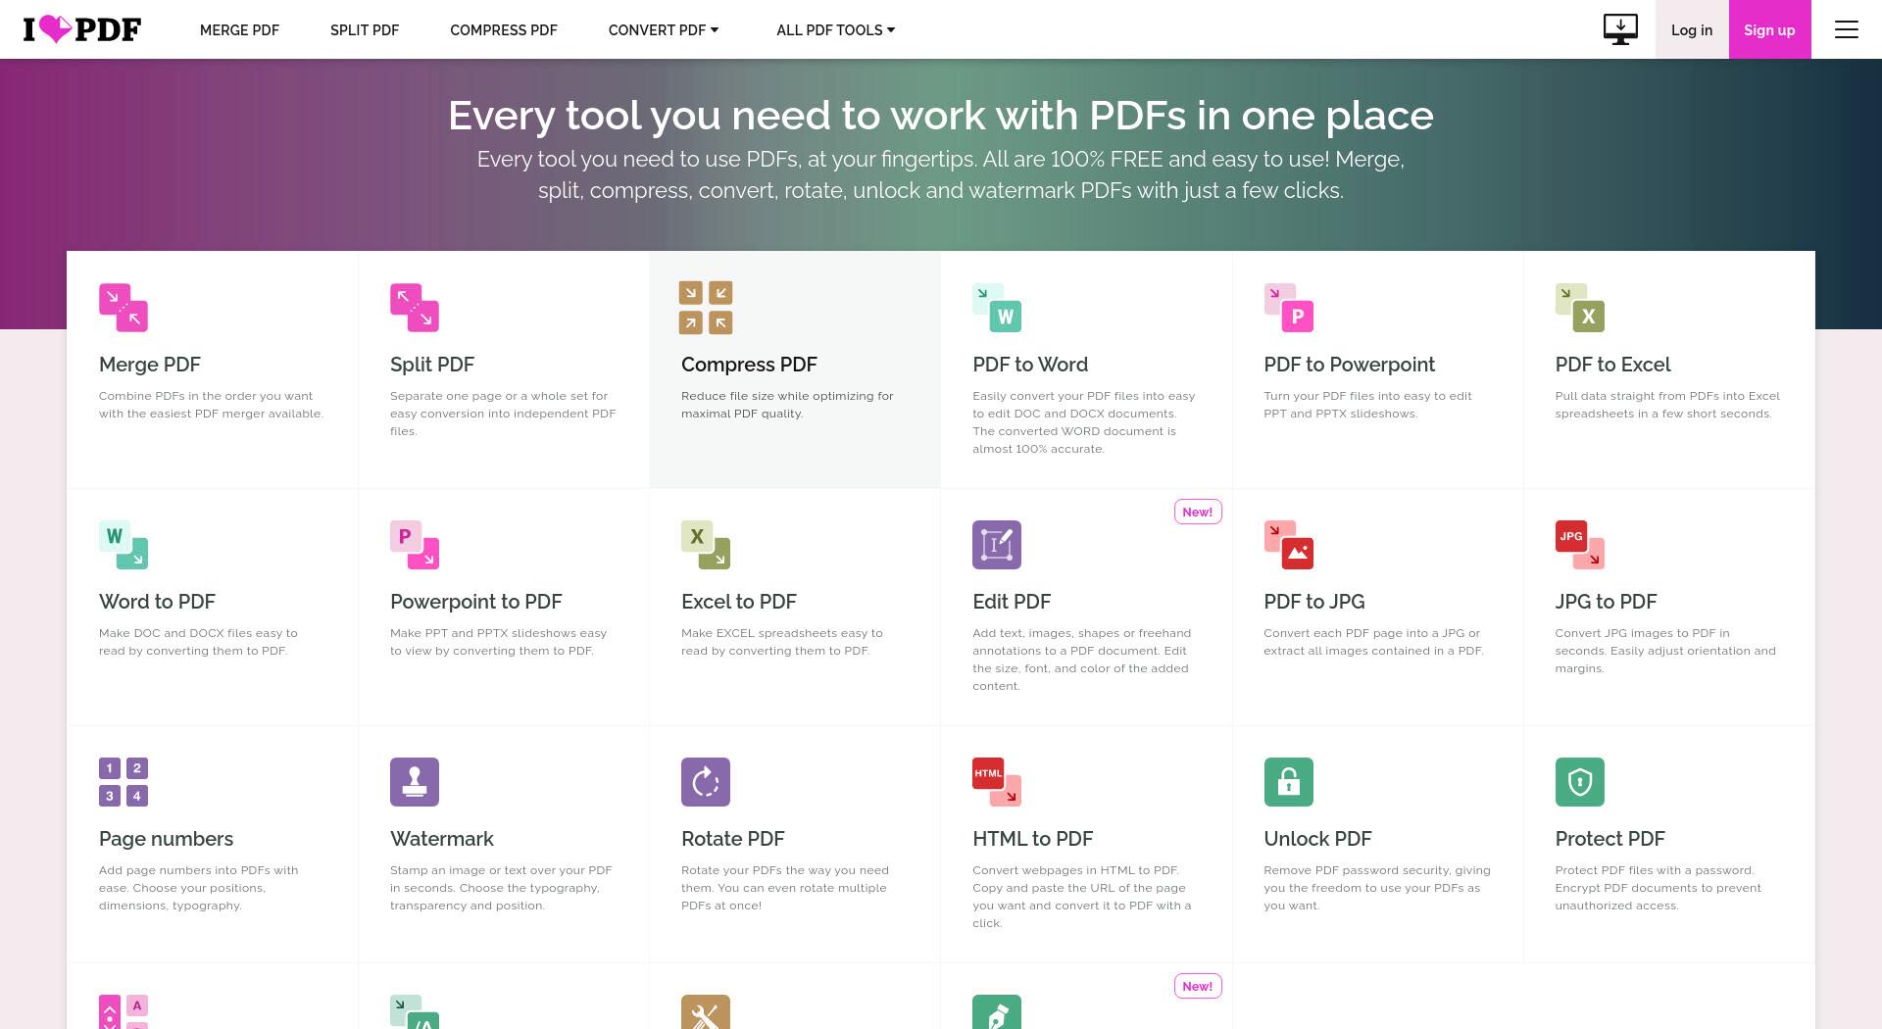Click the Rotate PDF icon
Image resolution: width=1882 pixels, height=1029 pixels.
coord(706,782)
